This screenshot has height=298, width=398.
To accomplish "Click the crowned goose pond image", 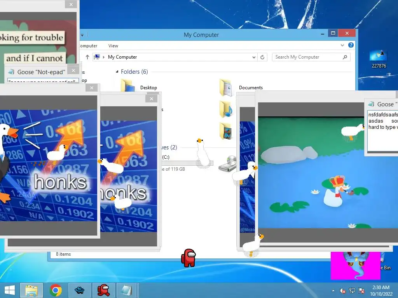I will point(328,172).
